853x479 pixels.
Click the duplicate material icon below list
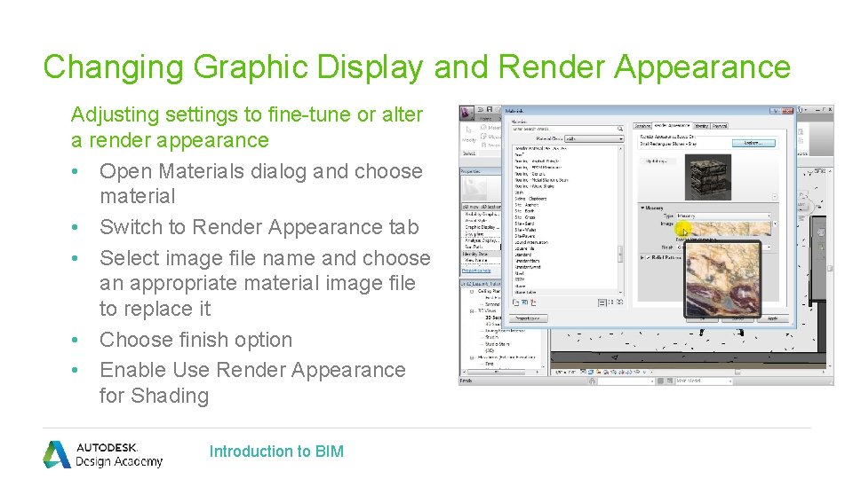pos(515,302)
